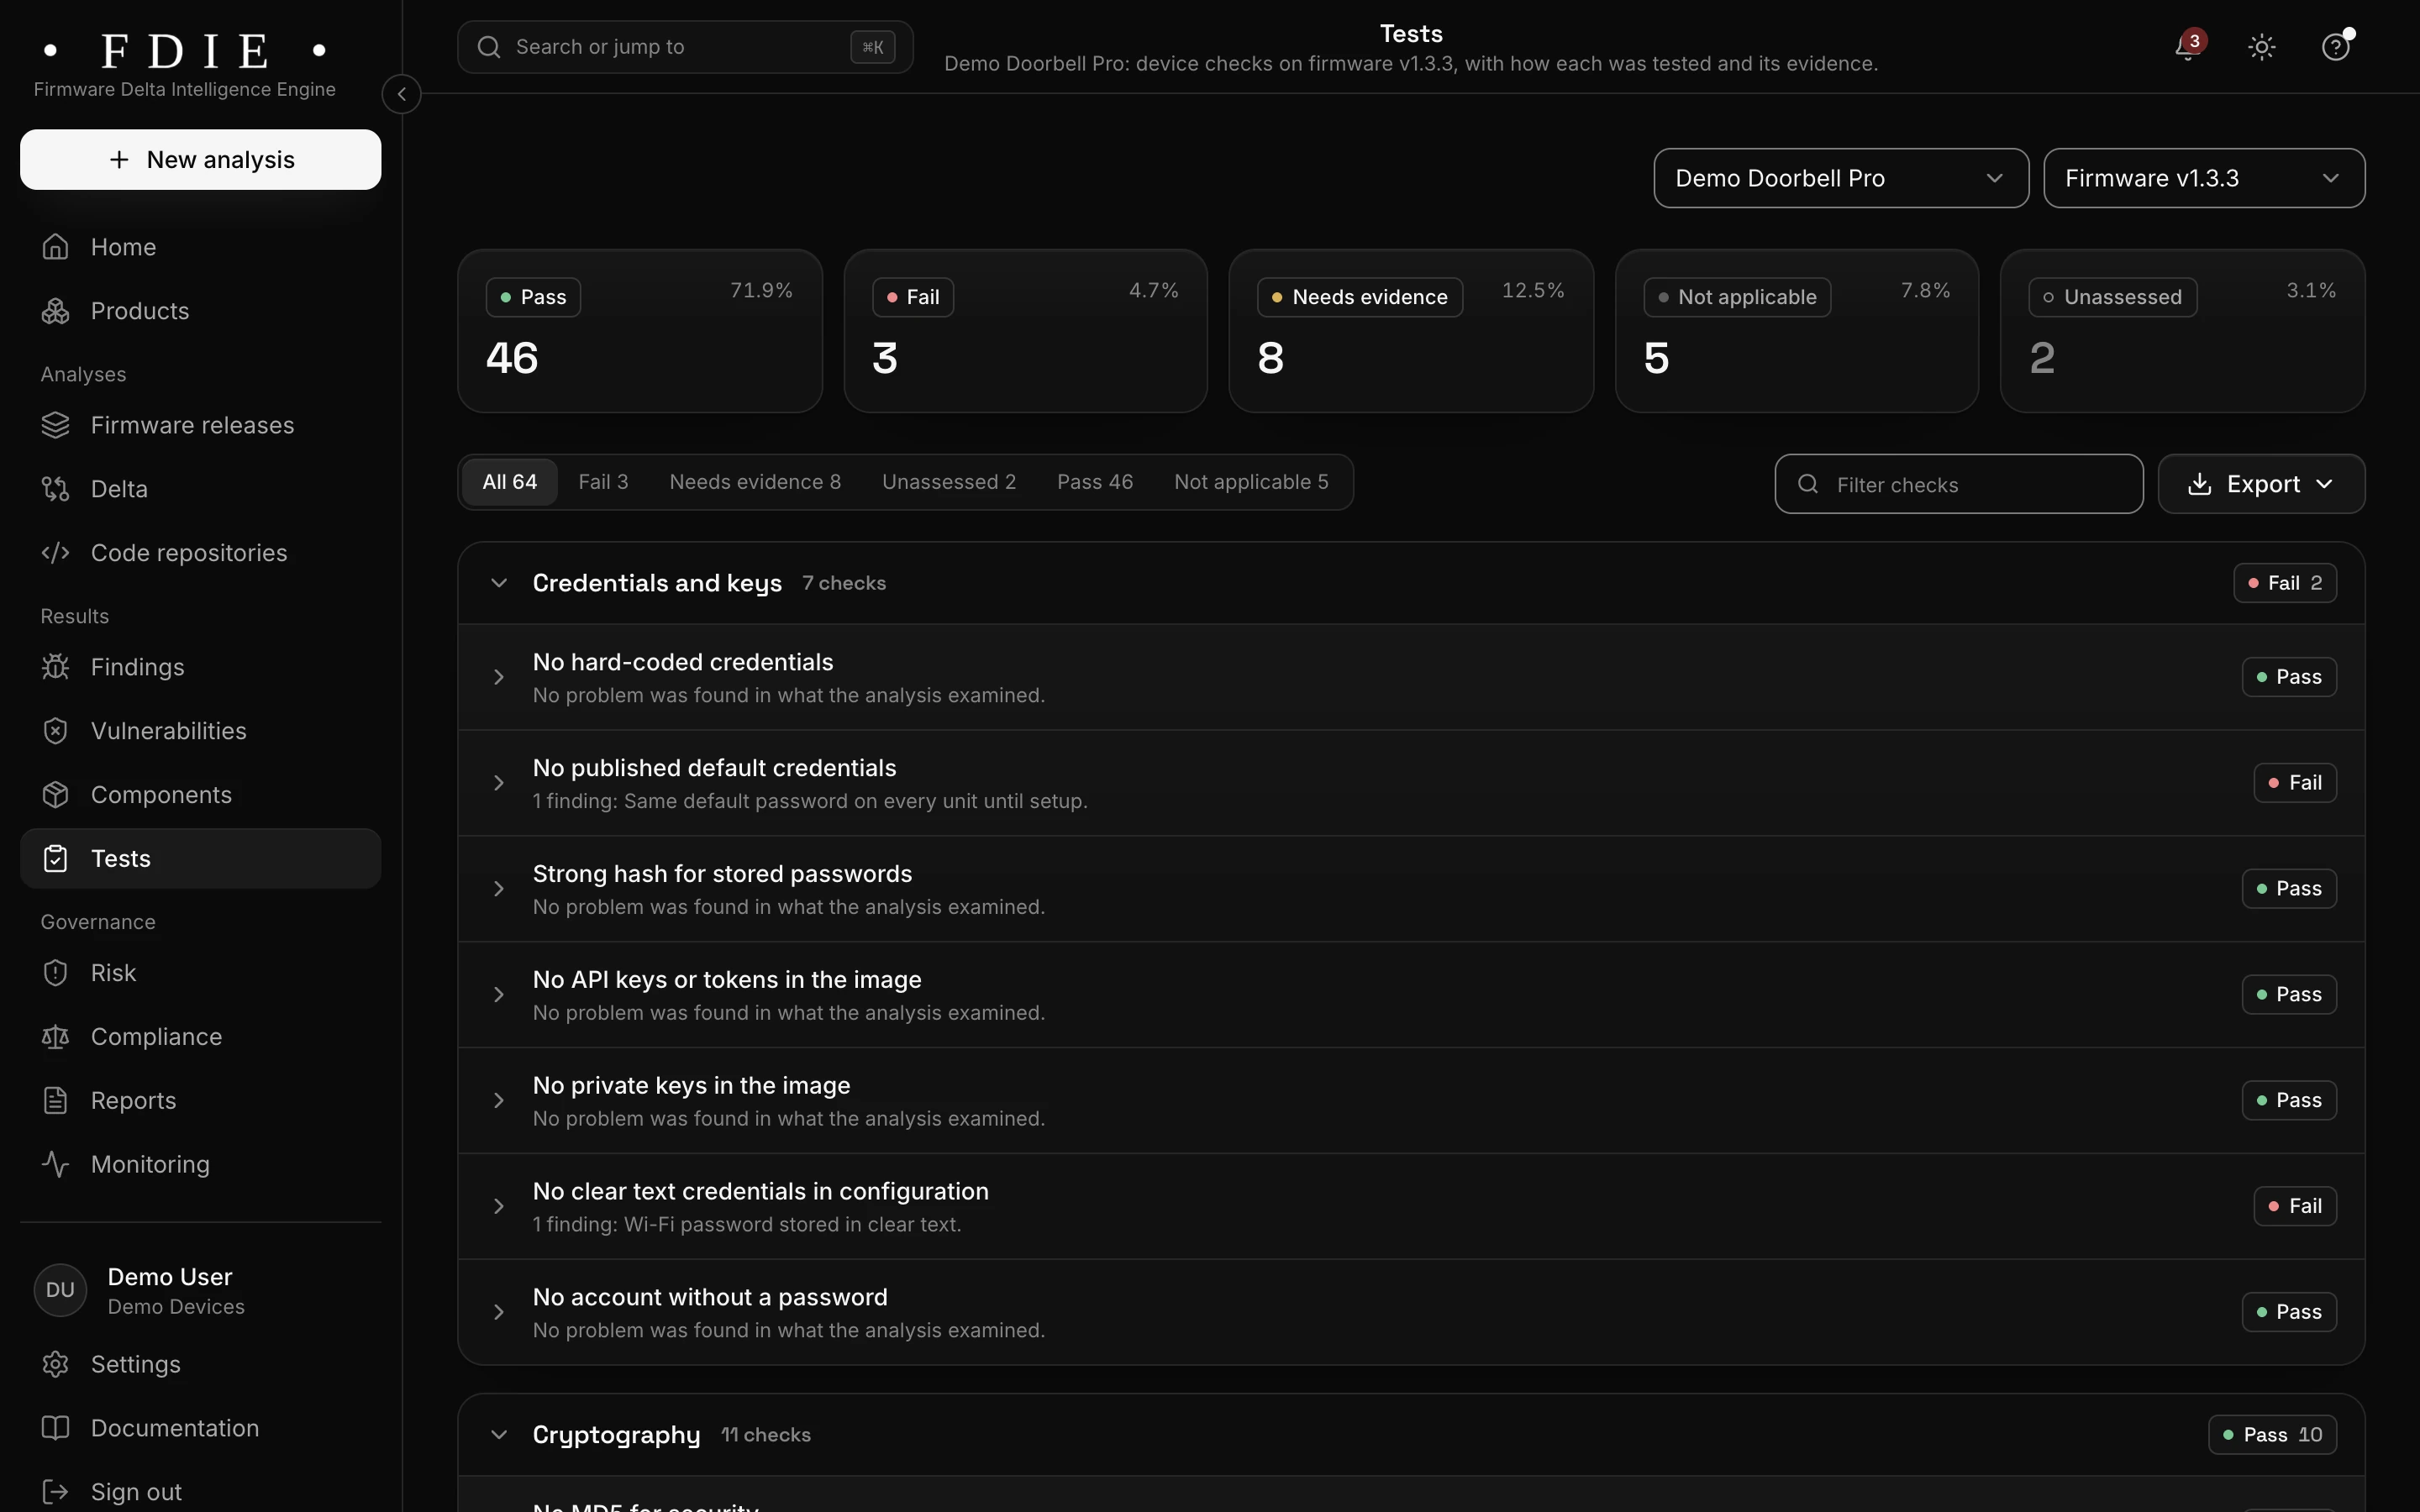
Task: Click the Compliance scales icon
Action: (55, 1037)
